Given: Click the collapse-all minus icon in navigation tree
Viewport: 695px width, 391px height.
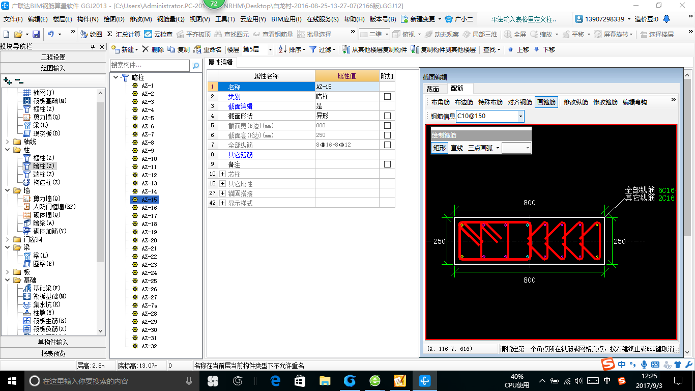Looking at the screenshot, I should [19, 80].
